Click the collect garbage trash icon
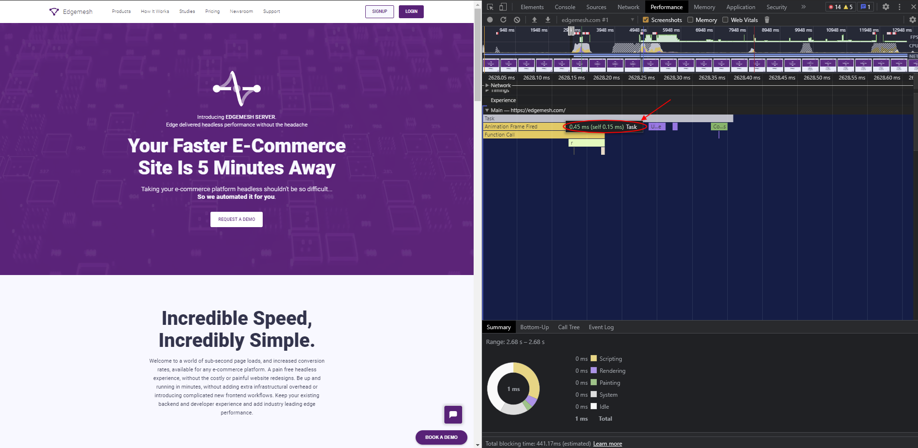 [767, 20]
